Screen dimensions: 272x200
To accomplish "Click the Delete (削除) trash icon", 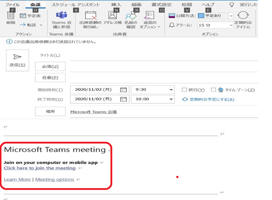I will pyautogui.click(x=10, y=15).
